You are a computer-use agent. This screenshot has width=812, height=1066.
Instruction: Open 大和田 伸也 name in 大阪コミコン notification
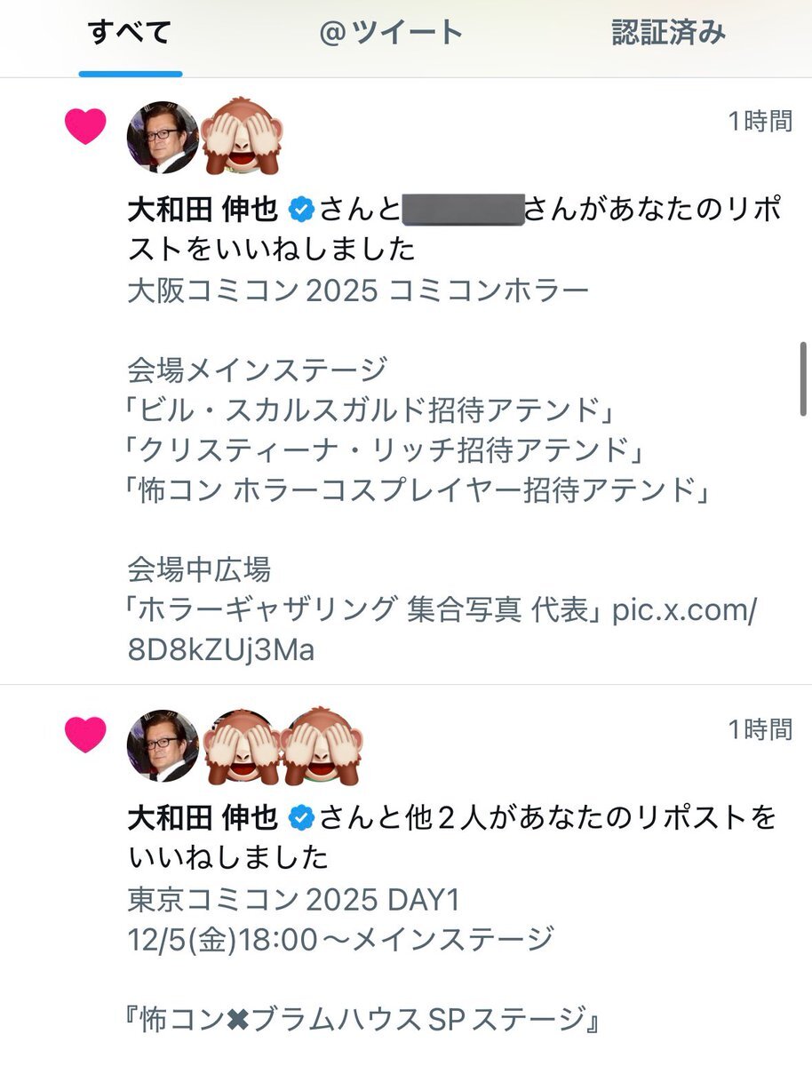[203, 211]
